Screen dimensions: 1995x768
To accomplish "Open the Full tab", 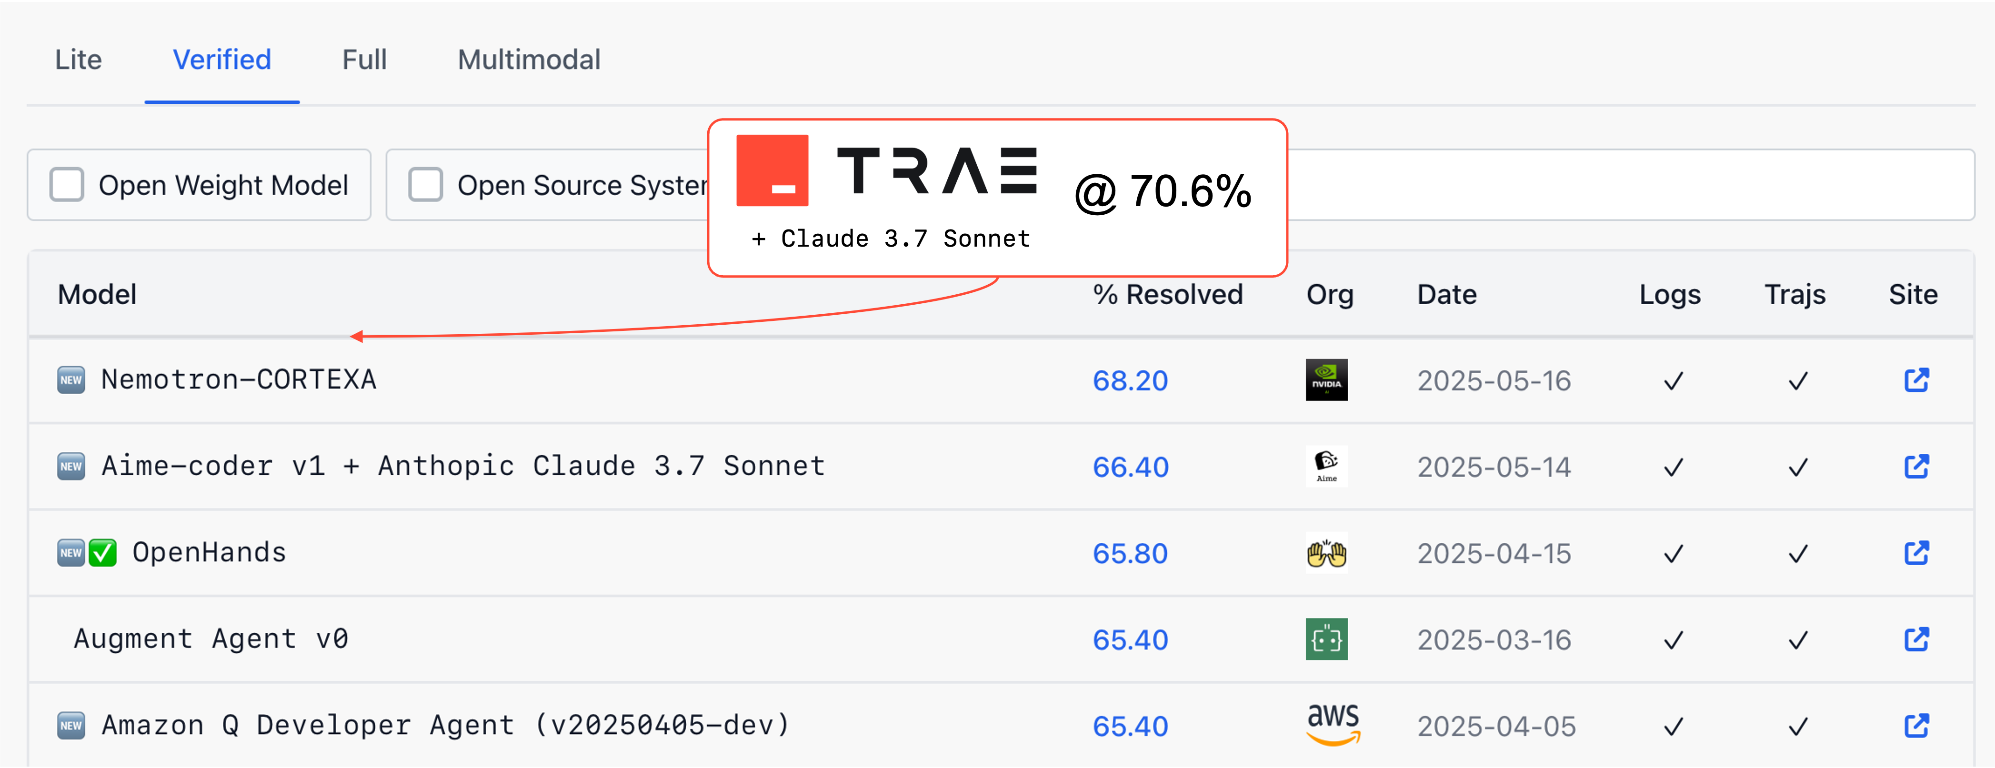I will 364,60.
